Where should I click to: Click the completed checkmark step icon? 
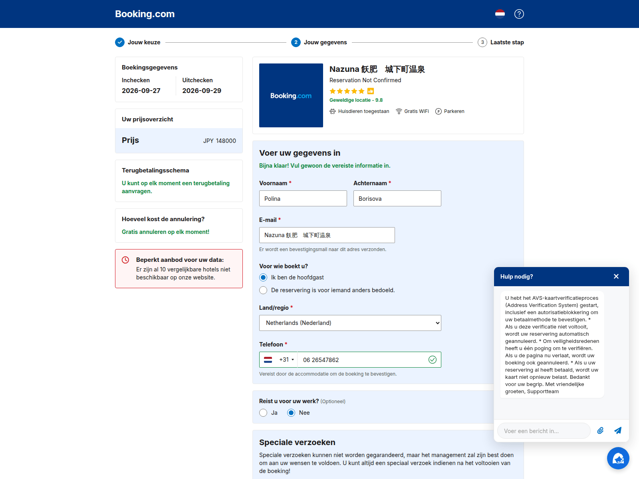[x=120, y=42]
